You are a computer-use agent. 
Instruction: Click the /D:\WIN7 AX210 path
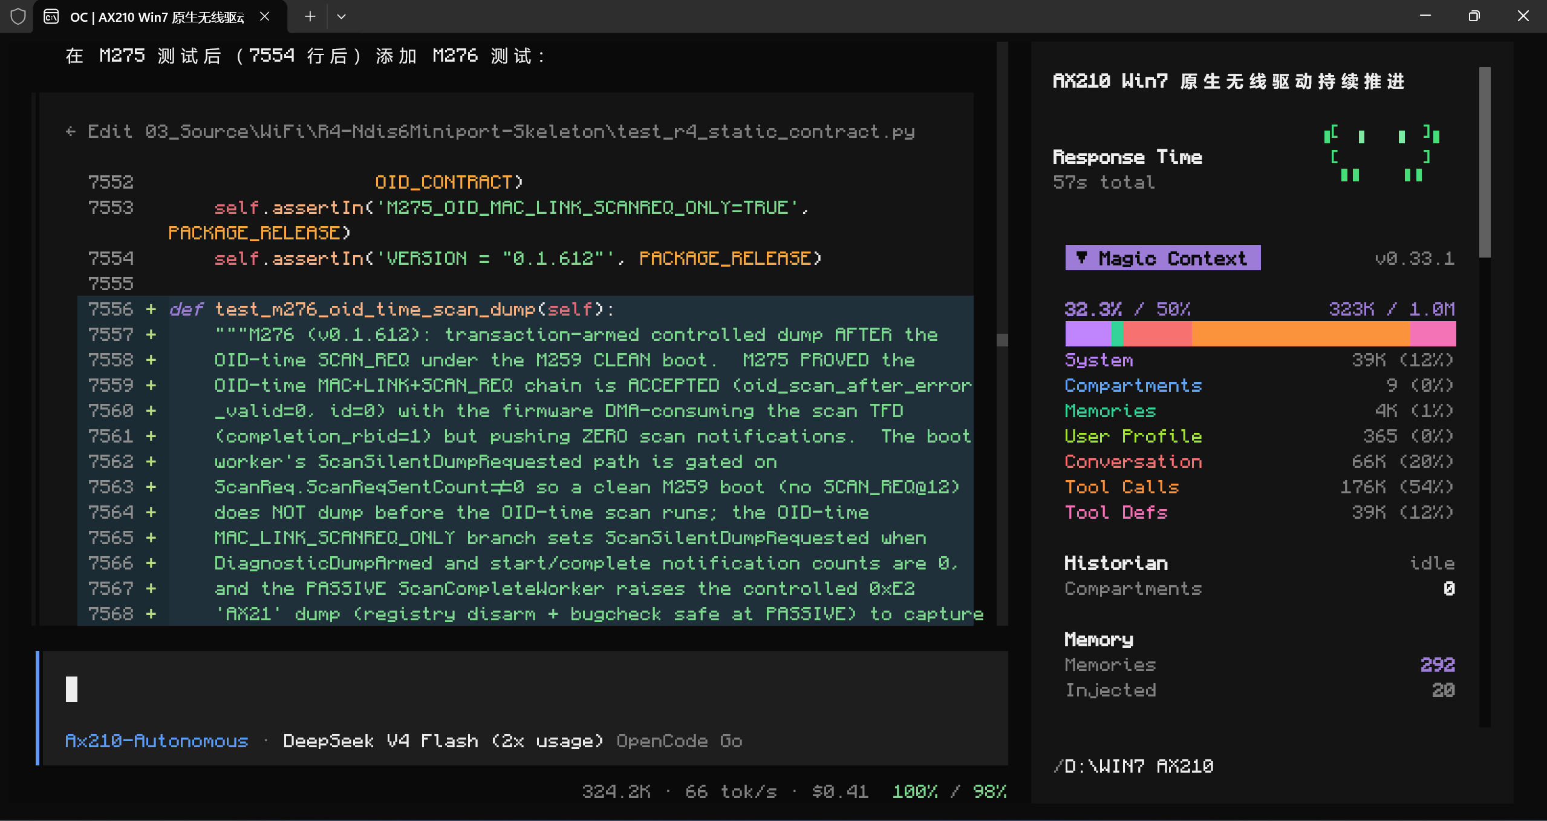click(x=1133, y=767)
